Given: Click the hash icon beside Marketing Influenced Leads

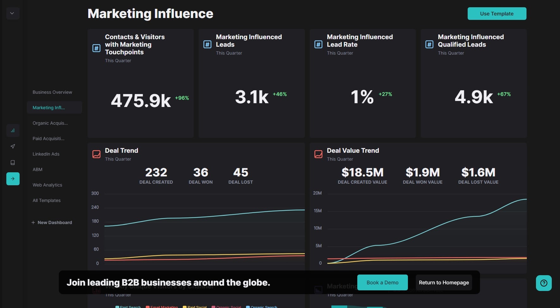Looking at the screenshot, I should click(x=207, y=44).
